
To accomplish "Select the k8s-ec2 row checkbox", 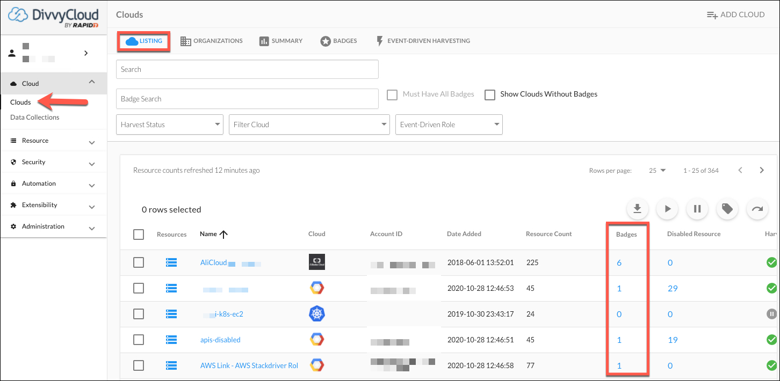I will pyautogui.click(x=139, y=314).
